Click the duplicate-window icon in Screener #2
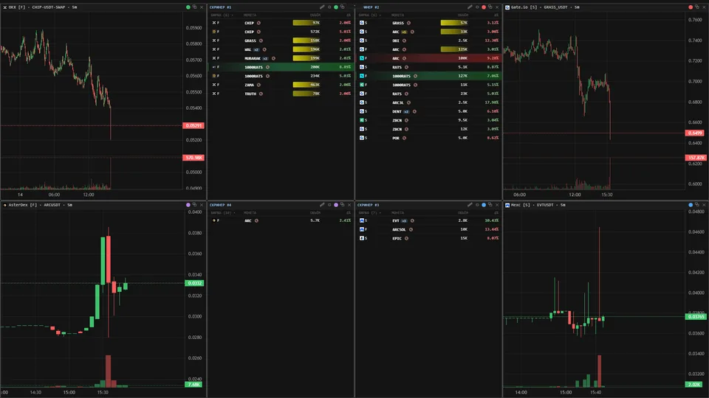Image resolution: width=709 pixels, height=398 pixels. point(490,7)
